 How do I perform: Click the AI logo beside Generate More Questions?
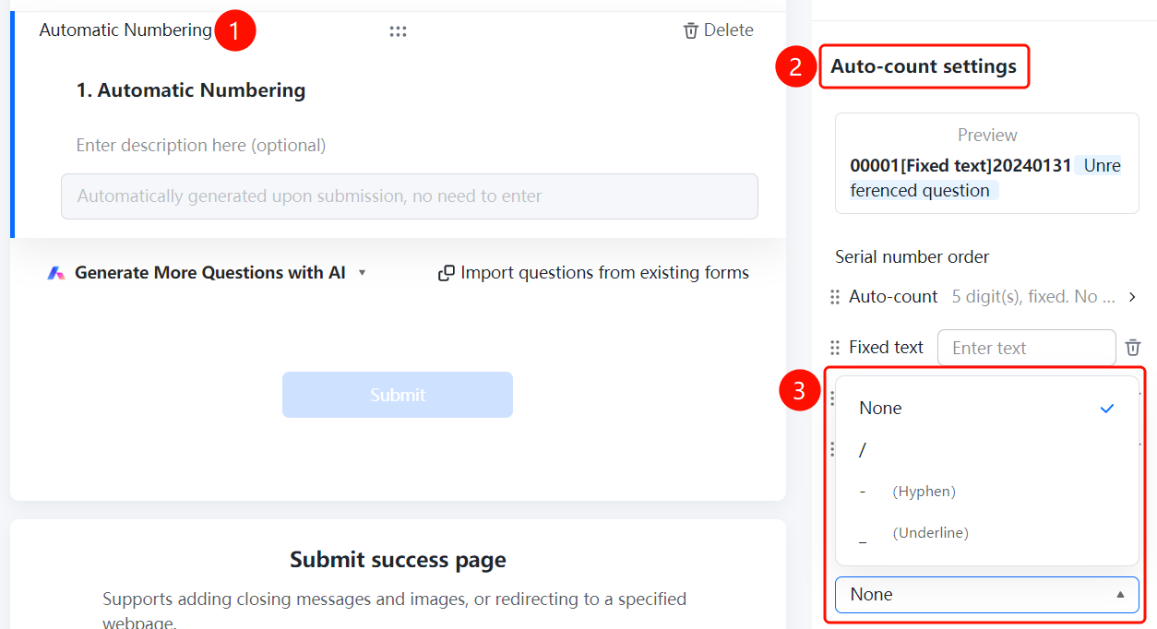pyautogui.click(x=56, y=273)
